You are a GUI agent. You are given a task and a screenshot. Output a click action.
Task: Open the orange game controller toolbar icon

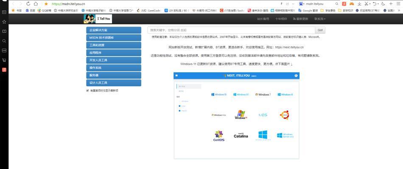352,4
